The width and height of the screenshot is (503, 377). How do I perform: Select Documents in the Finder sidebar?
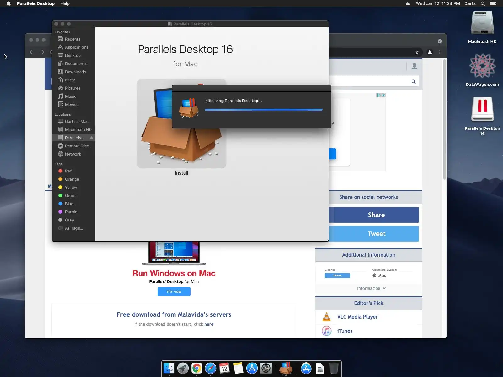point(73,63)
